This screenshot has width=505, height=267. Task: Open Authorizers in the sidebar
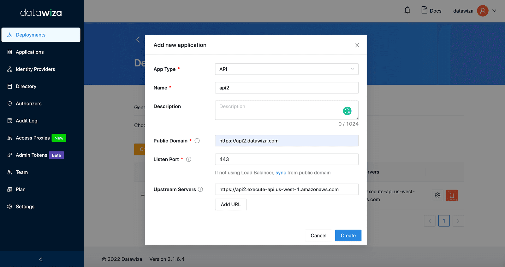point(41,104)
